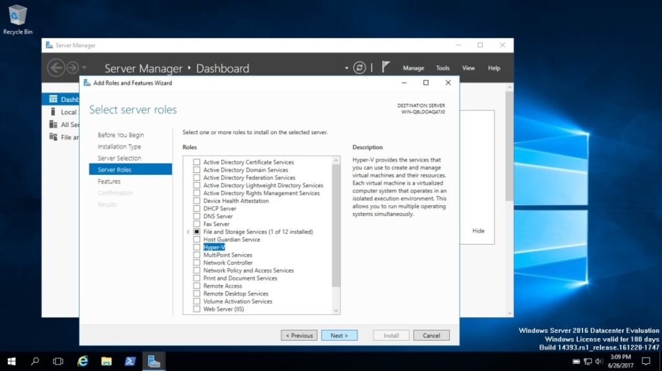Click the Server Manager back arrow
Viewport: 662px width, 371px height.
56,68
